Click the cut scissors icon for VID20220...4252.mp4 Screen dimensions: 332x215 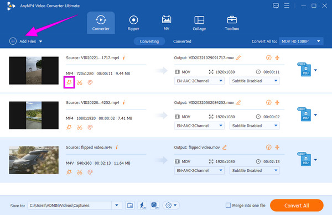(80, 127)
